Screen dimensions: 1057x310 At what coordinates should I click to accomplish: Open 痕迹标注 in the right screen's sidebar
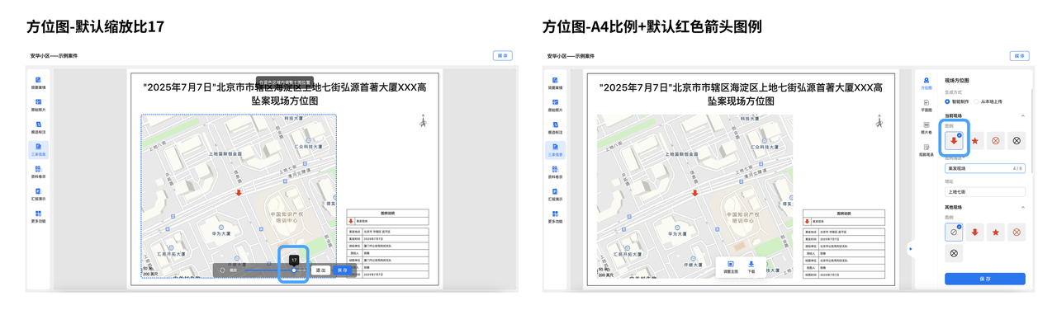[556, 128]
